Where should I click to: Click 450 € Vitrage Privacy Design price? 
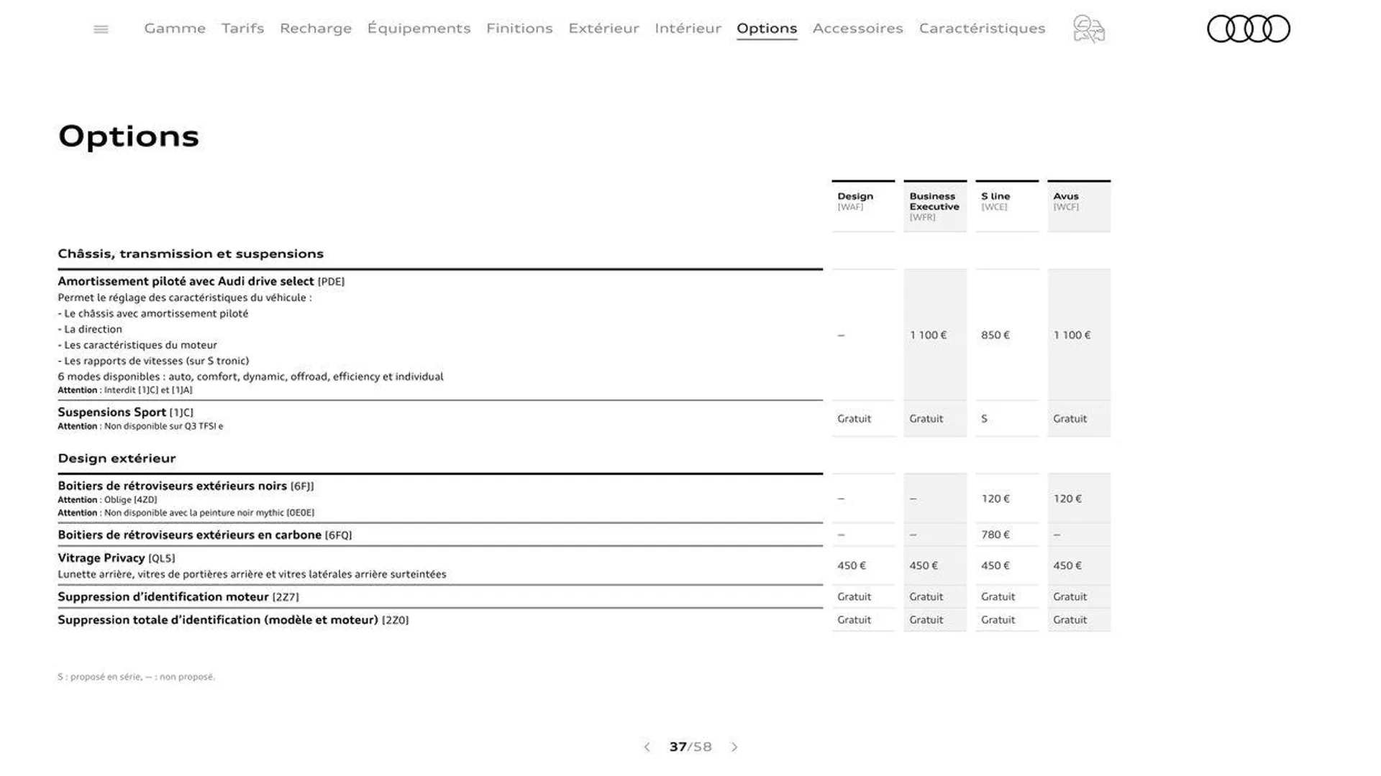point(852,565)
